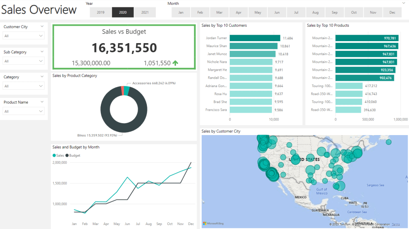Expand the Sub Category 'All' dropdown
Screen dimensions: 409x229
(24, 61)
